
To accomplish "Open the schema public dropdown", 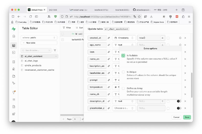I will pos(39,38).
